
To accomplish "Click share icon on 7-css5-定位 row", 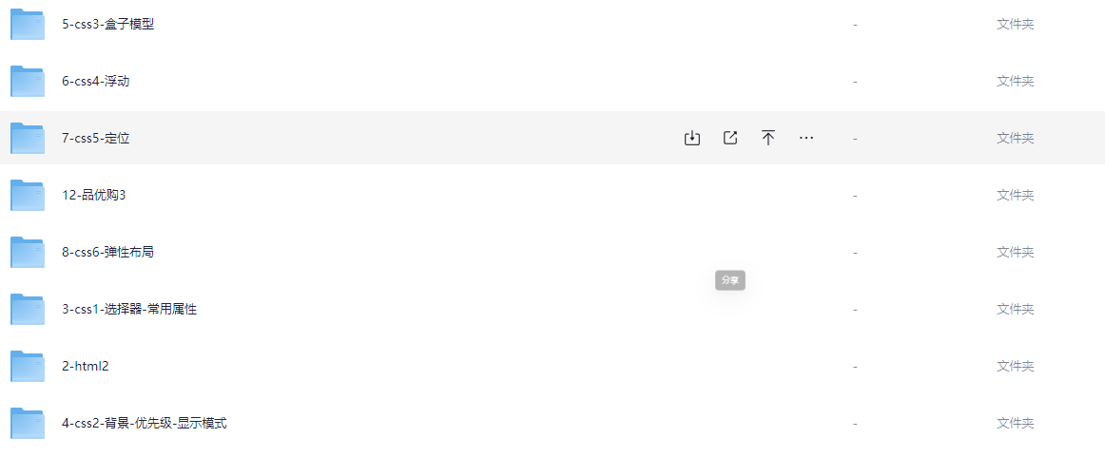I will coord(730,138).
